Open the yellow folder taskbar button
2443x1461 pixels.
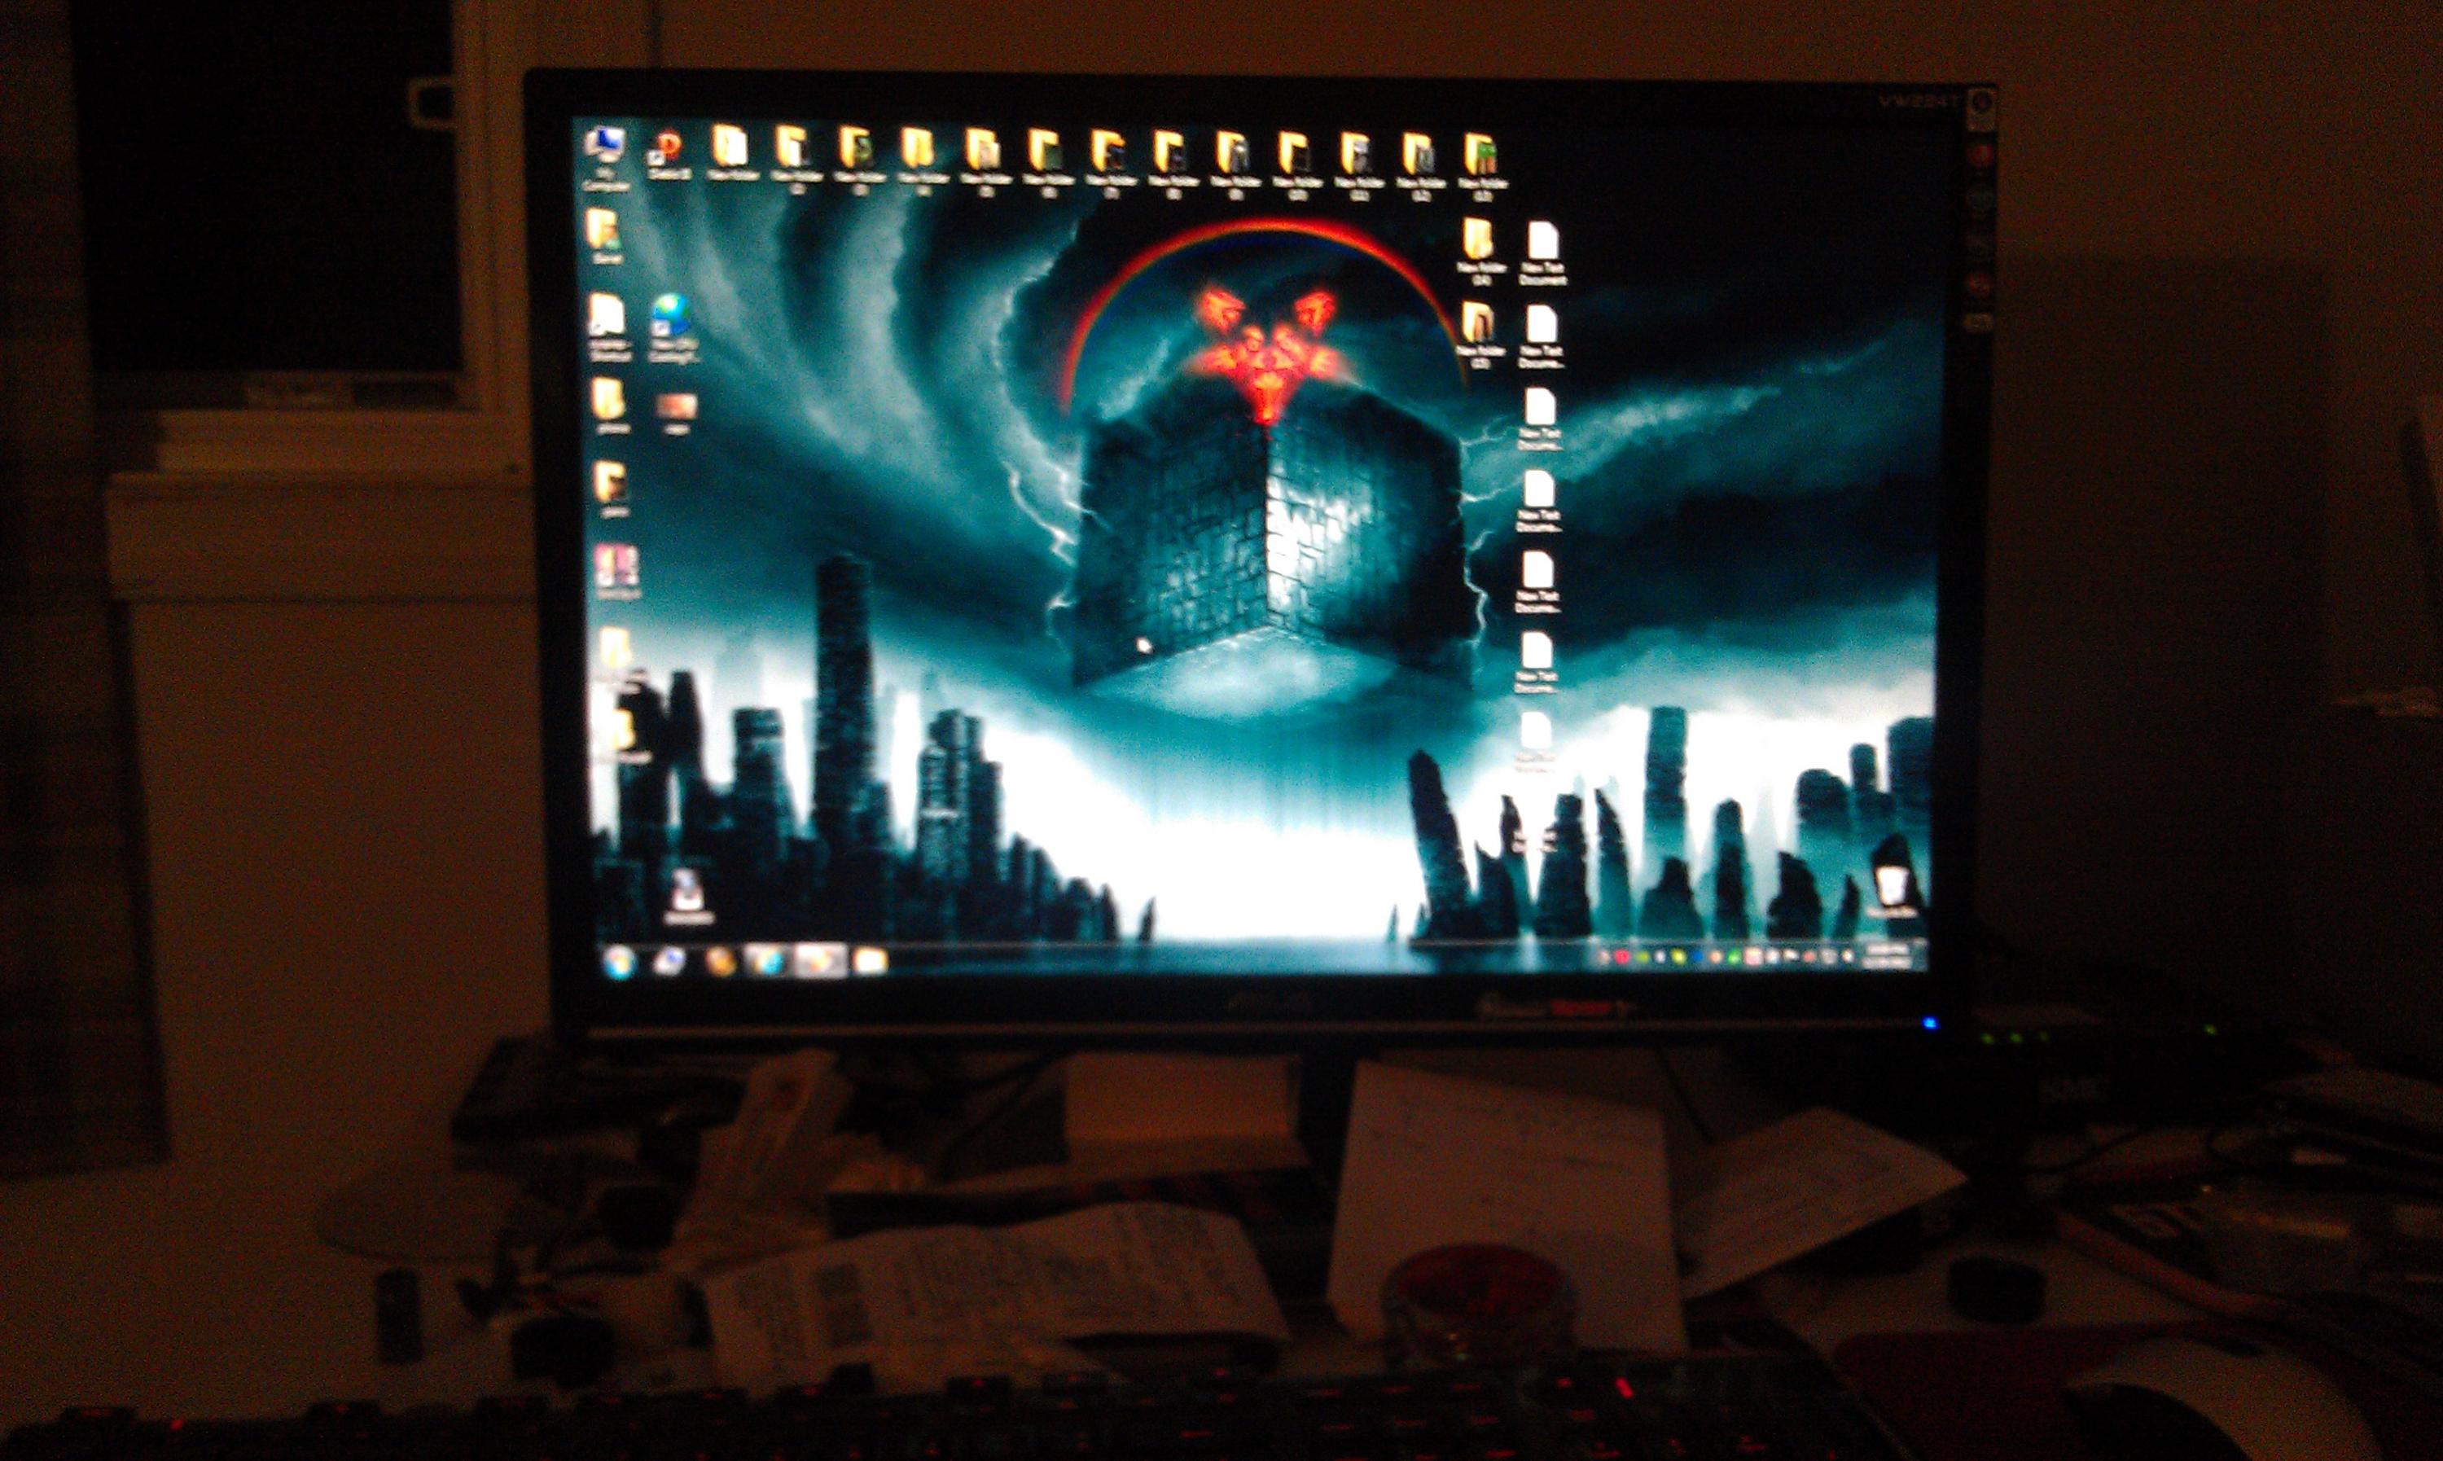point(870,961)
